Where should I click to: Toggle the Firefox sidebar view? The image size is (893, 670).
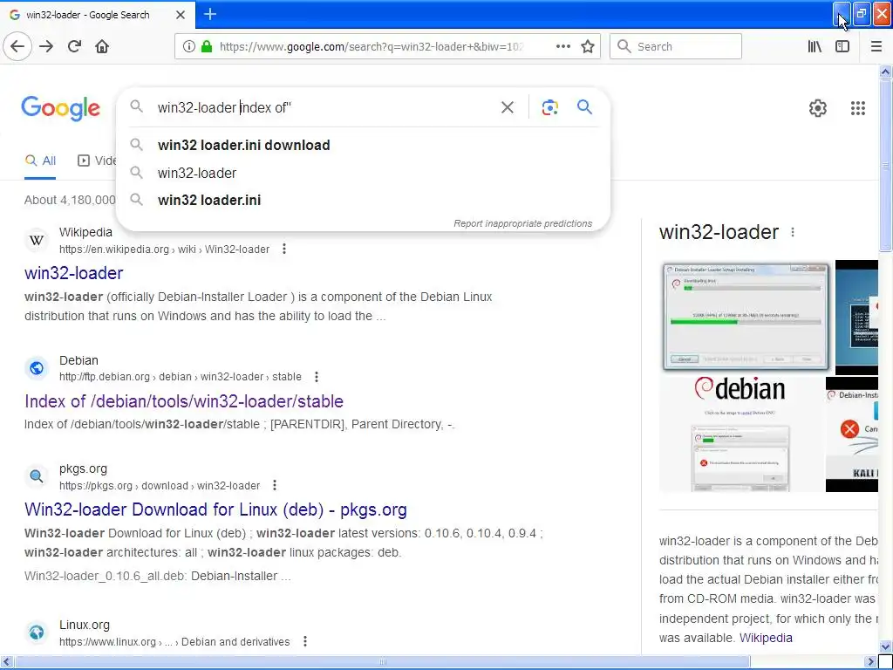(x=842, y=47)
